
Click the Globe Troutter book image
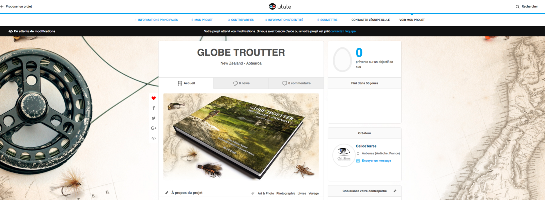point(241,137)
